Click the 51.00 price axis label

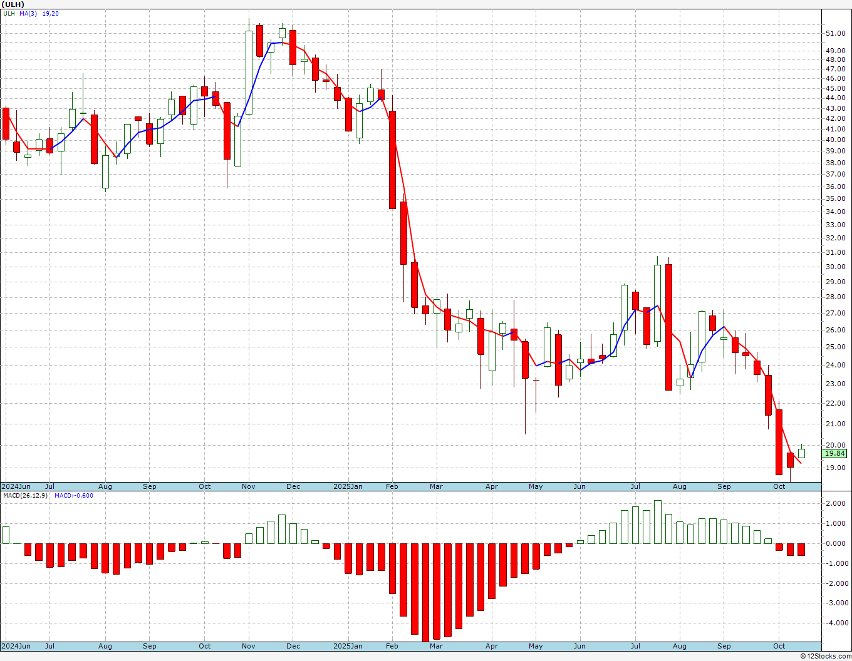pyautogui.click(x=835, y=33)
